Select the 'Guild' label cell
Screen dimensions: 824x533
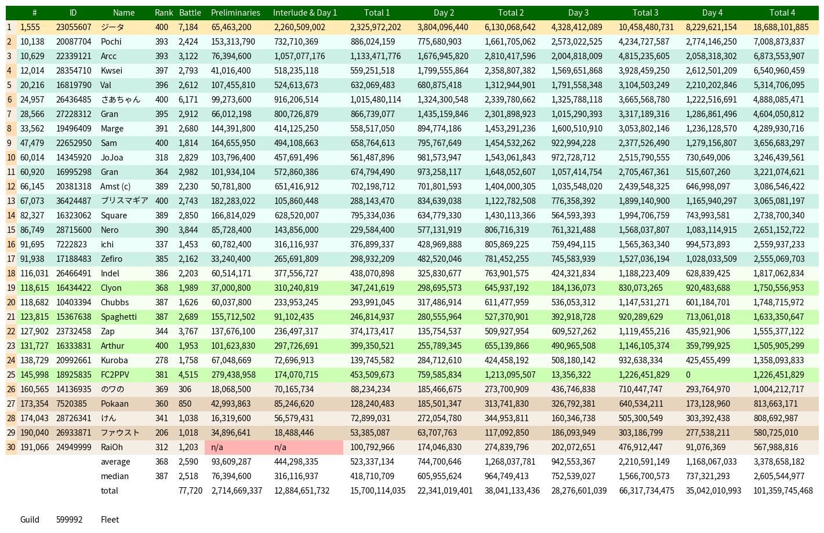[30, 520]
